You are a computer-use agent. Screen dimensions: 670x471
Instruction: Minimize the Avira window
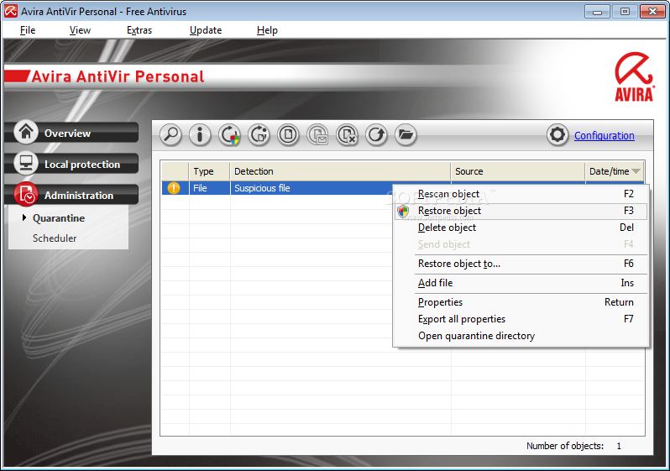click(x=597, y=12)
